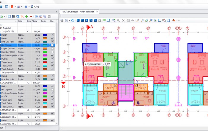
Task: Open the help icon dropdown arrow
Action: click(x=29, y=6)
